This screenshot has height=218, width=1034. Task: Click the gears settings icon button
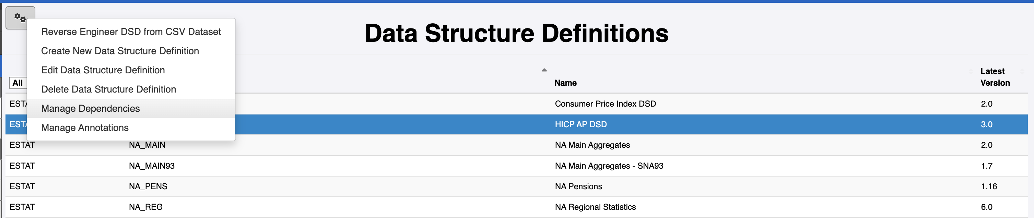pos(20,17)
